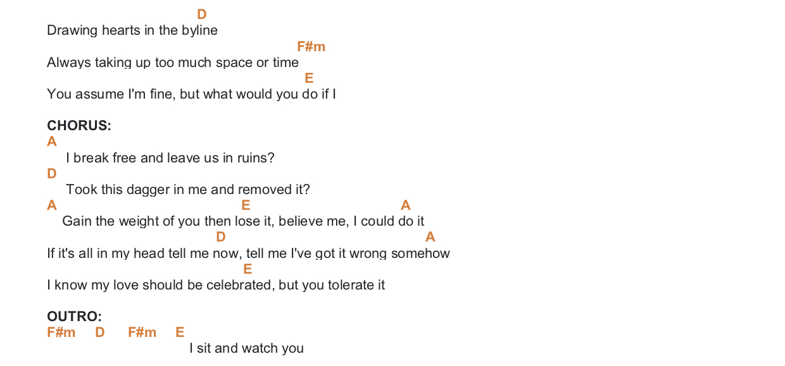Click the D chord above "Took this dagger"
Screen dimensions: 785x366
[52, 174]
